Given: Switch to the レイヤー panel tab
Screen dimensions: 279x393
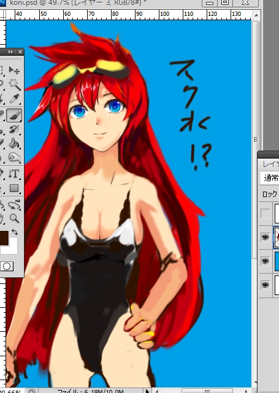Looking at the screenshot, I should pyautogui.click(x=270, y=165).
